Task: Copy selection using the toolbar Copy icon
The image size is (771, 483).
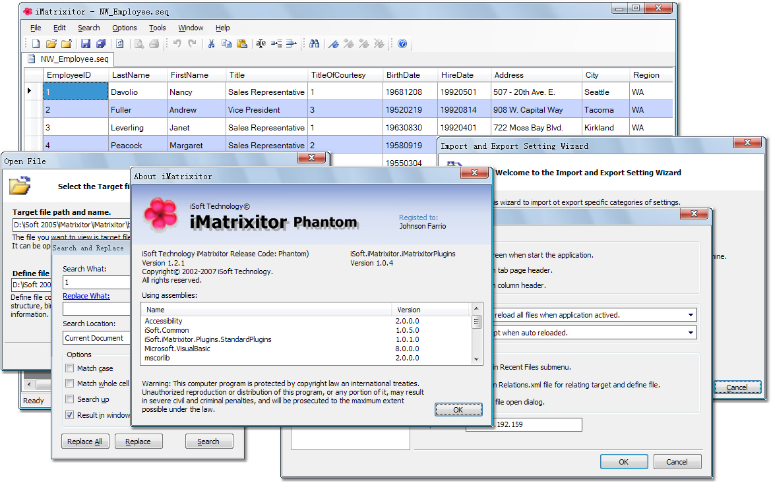Action: pyautogui.click(x=227, y=43)
